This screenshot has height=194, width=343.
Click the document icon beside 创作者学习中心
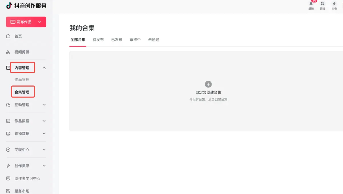(x=8, y=178)
